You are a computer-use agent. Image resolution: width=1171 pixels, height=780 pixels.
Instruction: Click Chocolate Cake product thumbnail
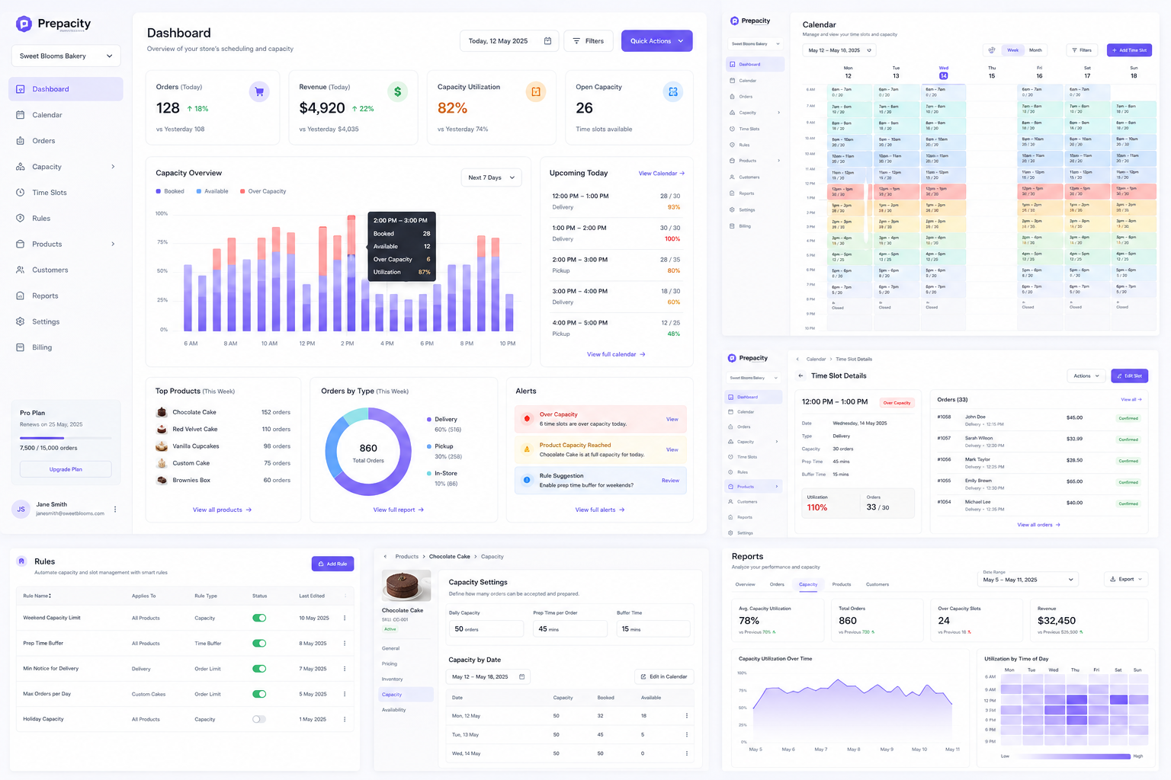406,586
